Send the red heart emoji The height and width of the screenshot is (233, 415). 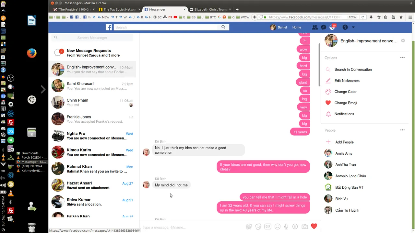pyautogui.click(x=314, y=226)
